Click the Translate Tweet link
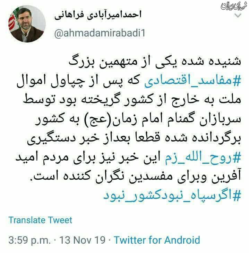Image resolution: width=249 pixels, height=253 pixels. [x=40, y=220]
